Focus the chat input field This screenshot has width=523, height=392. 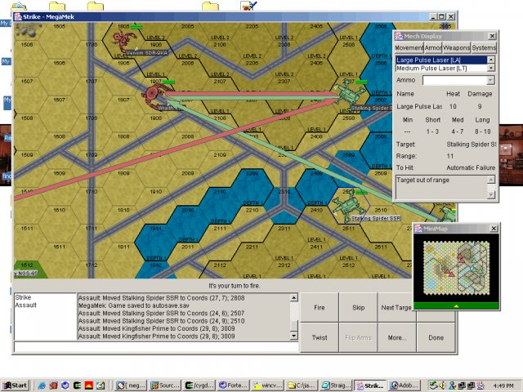point(156,346)
